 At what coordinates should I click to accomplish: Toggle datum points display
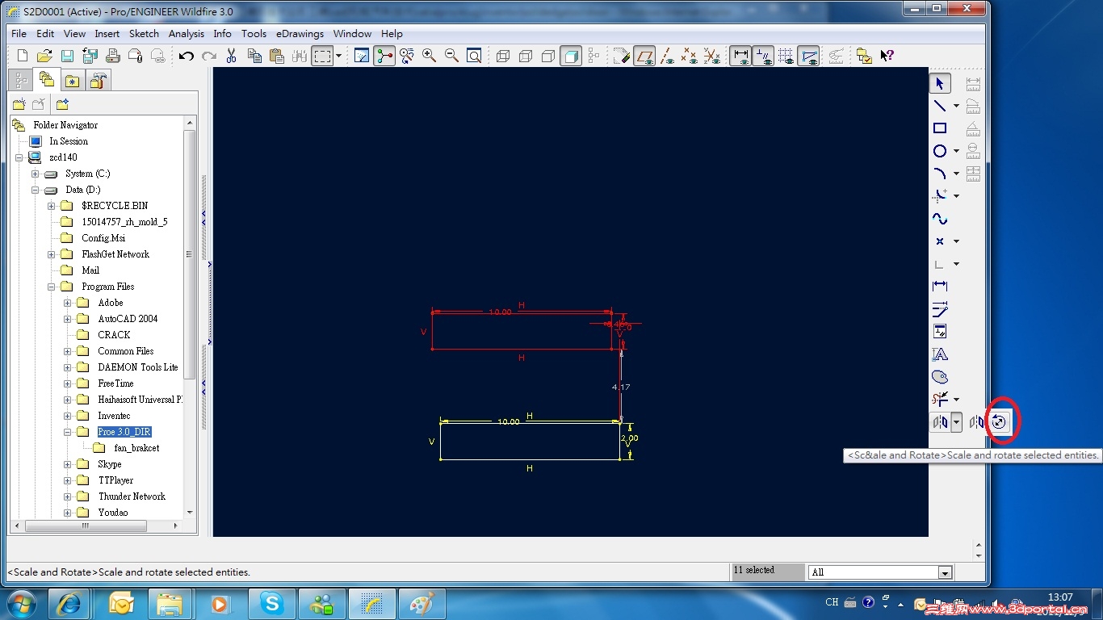689,56
